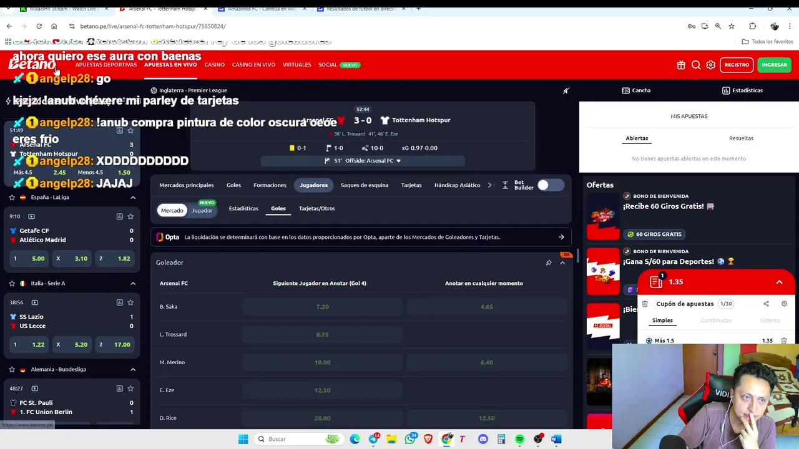Open the 60 Giros Gratis offer thumbnail
Screen dimensions: 799x449
tap(603, 217)
